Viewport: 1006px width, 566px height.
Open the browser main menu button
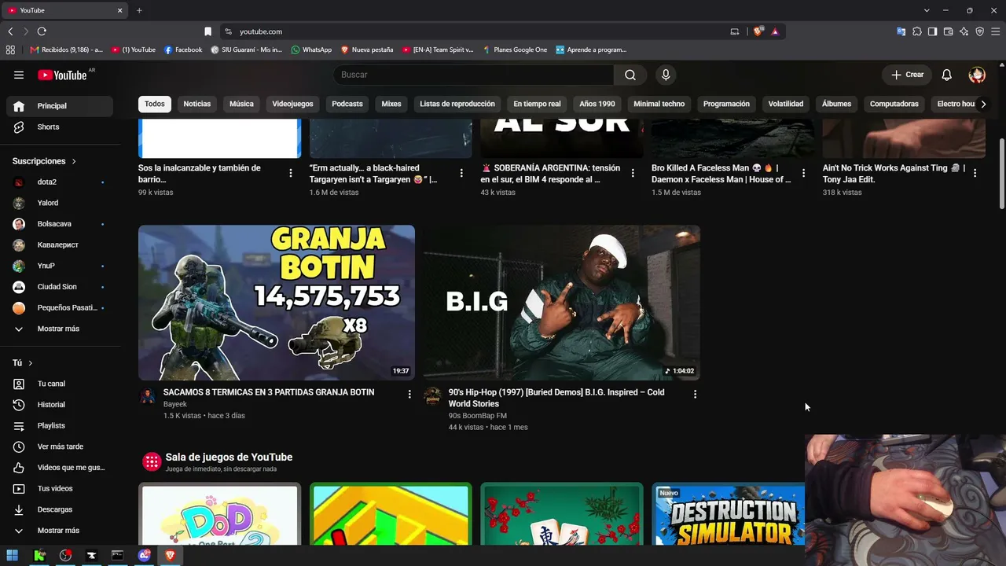click(x=996, y=31)
